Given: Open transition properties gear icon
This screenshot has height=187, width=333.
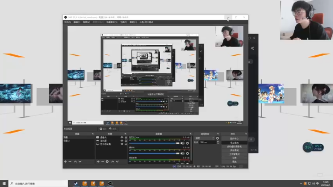Looking at the screenshot, I should click(x=217, y=138).
